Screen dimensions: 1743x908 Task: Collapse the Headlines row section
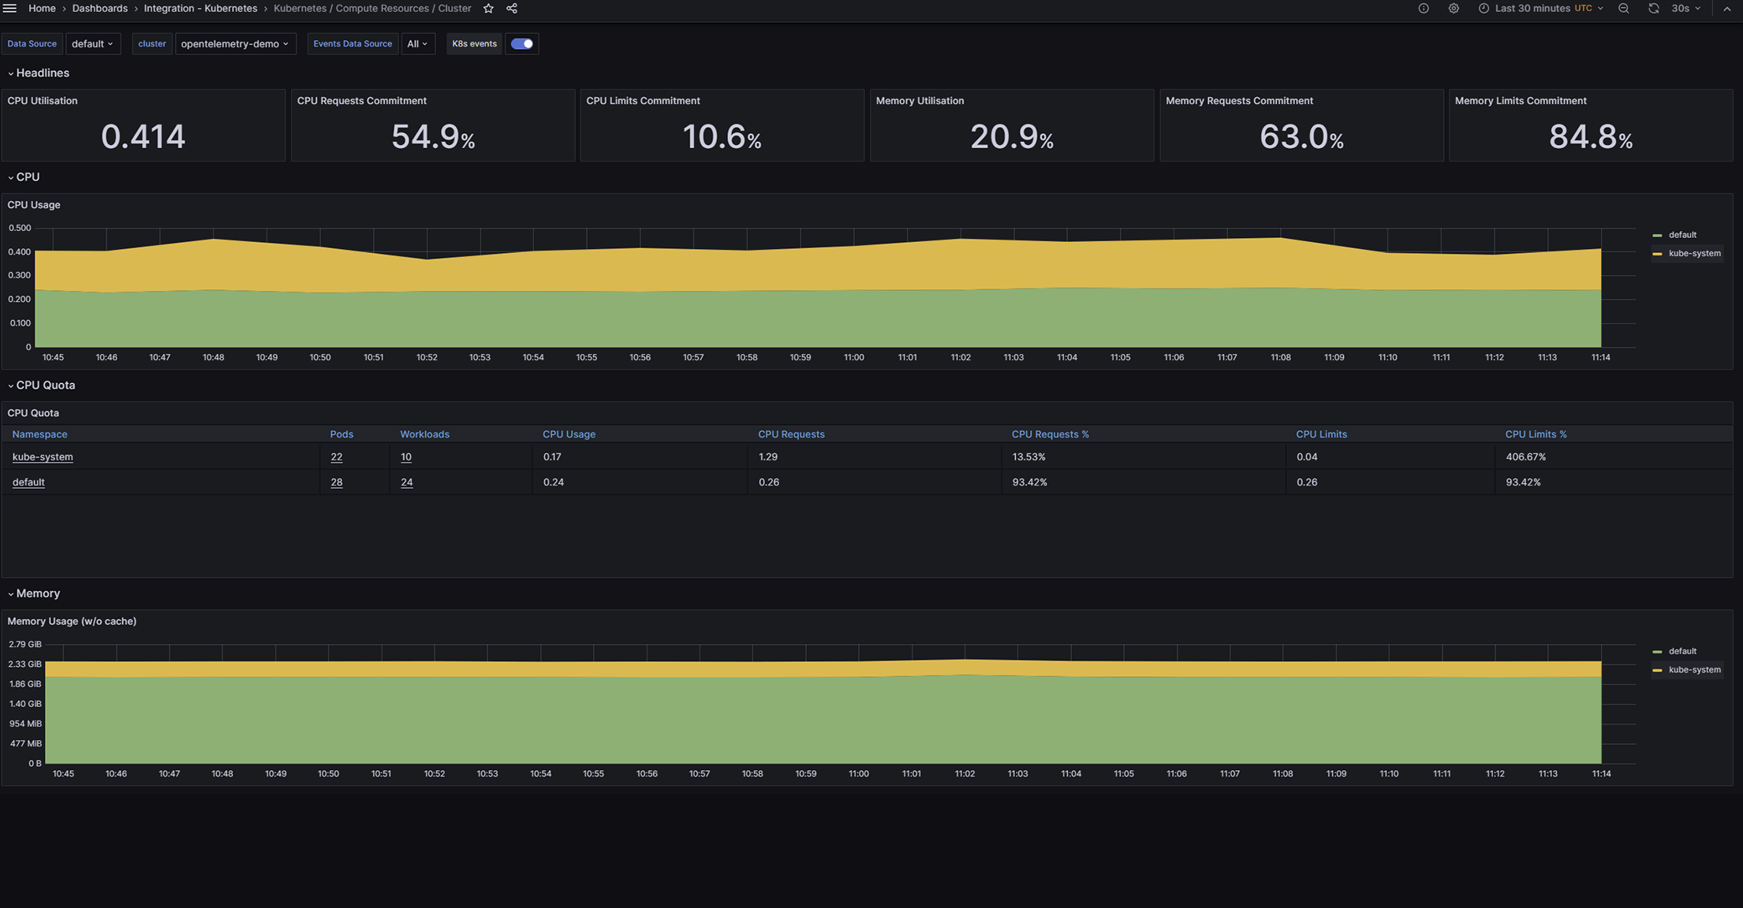click(x=39, y=73)
